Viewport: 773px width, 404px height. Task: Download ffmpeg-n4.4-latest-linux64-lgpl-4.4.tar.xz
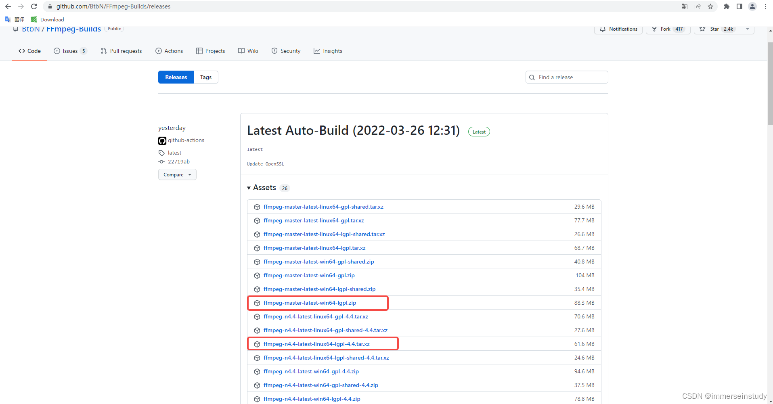pos(316,344)
